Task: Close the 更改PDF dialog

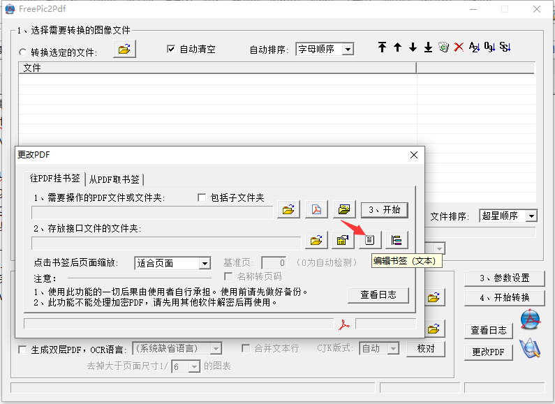Action: click(414, 155)
